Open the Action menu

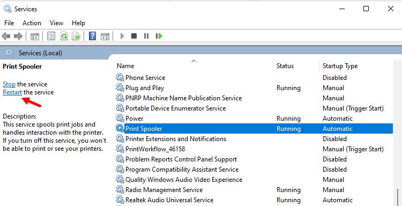tap(32, 23)
